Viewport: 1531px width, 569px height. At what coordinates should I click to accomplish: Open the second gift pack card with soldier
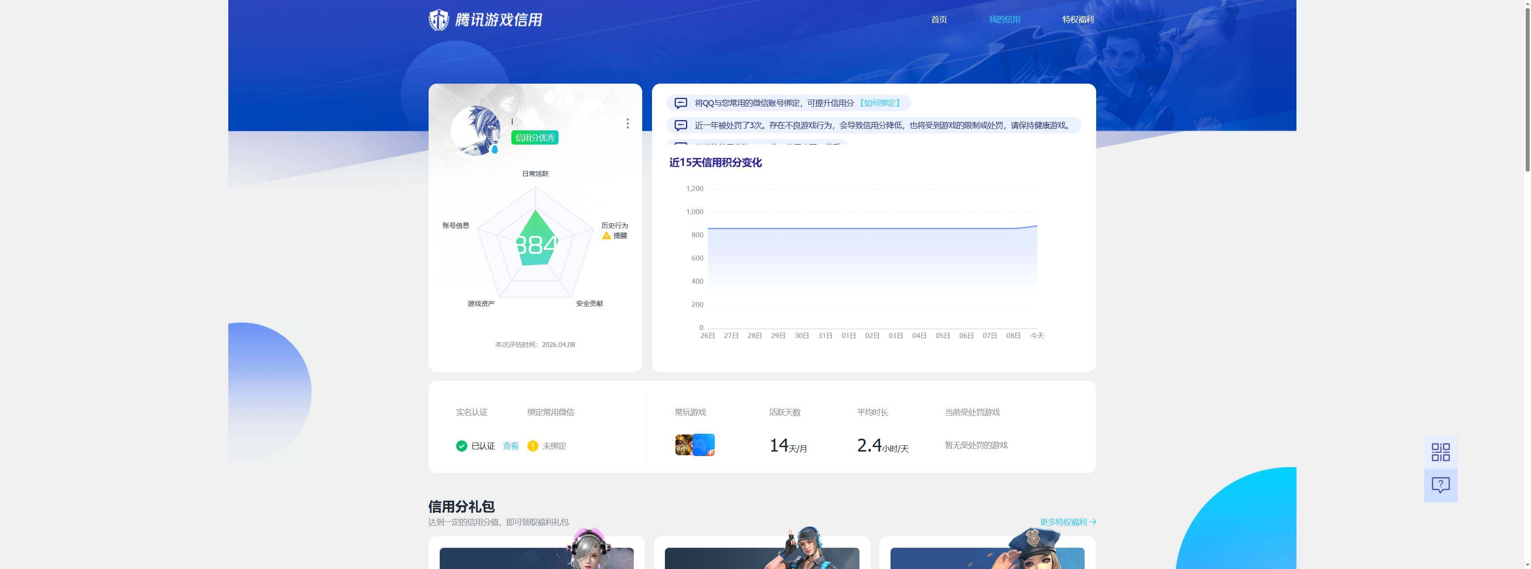761,553
